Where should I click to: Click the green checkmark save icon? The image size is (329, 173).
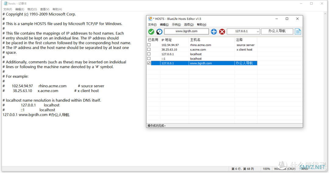click(x=151, y=32)
